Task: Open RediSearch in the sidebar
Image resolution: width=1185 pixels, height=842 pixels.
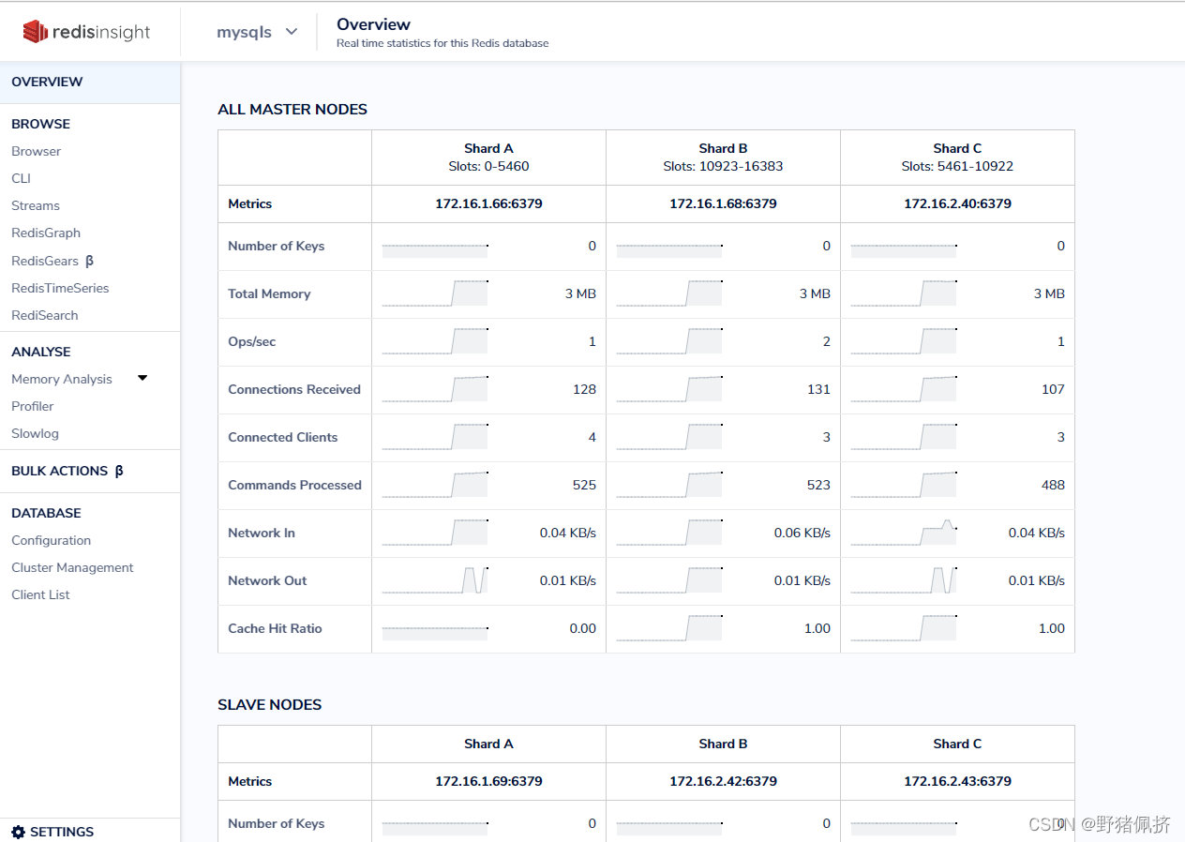Action: 45,315
